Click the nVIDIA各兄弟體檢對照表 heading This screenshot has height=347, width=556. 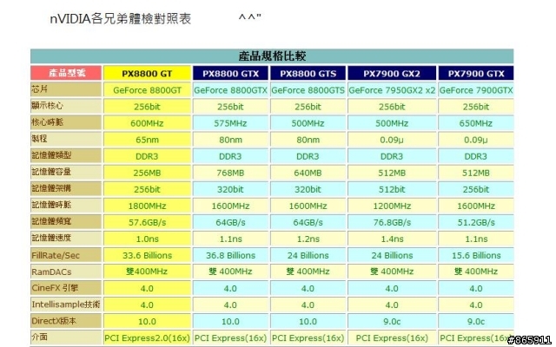coord(121,19)
